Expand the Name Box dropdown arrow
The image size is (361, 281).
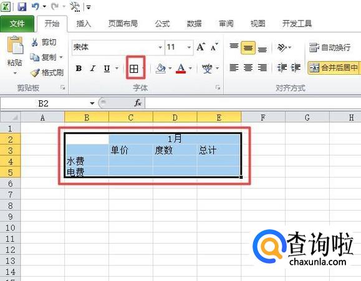(x=92, y=103)
